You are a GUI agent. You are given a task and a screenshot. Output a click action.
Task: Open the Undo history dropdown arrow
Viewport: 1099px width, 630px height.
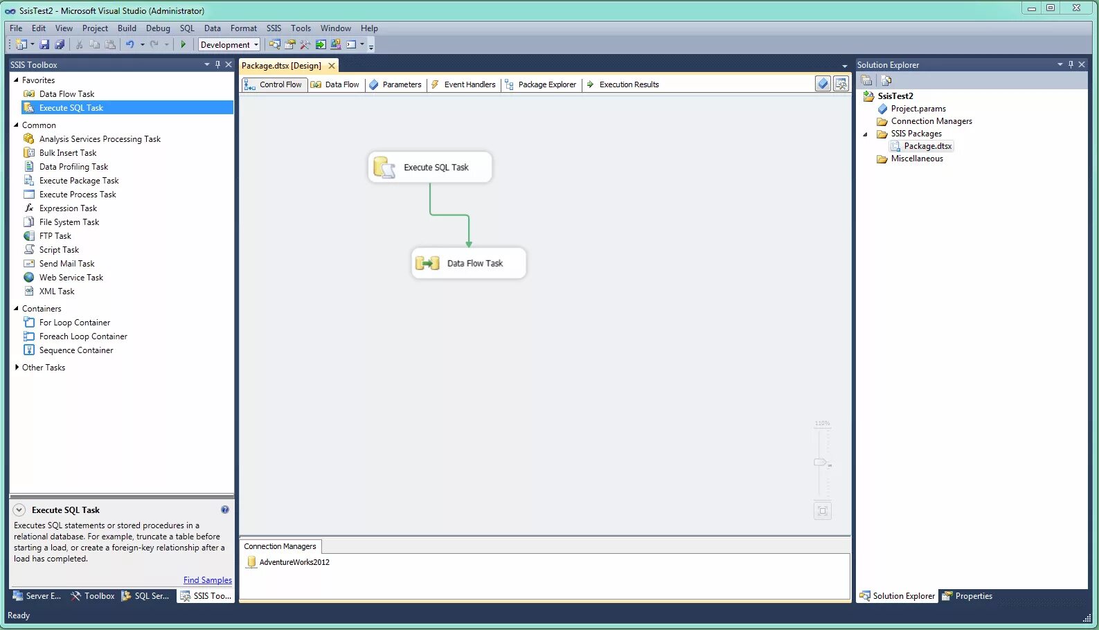(142, 44)
